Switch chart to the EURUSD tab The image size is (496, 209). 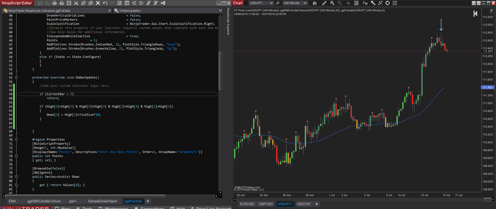click(247, 204)
